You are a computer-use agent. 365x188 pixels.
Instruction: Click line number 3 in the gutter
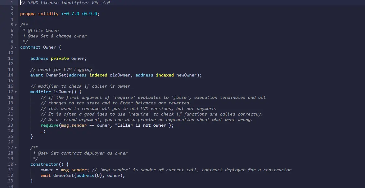(11, 14)
